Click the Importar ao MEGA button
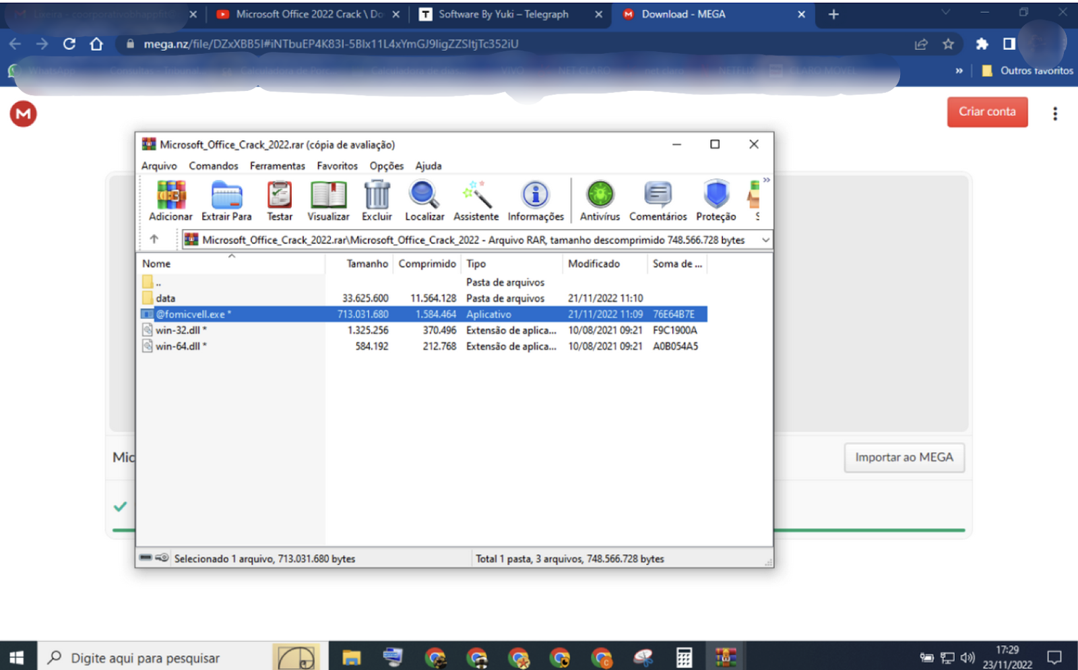Image resolution: width=1078 pixels, height=670 pixels. tap(903, 458)
